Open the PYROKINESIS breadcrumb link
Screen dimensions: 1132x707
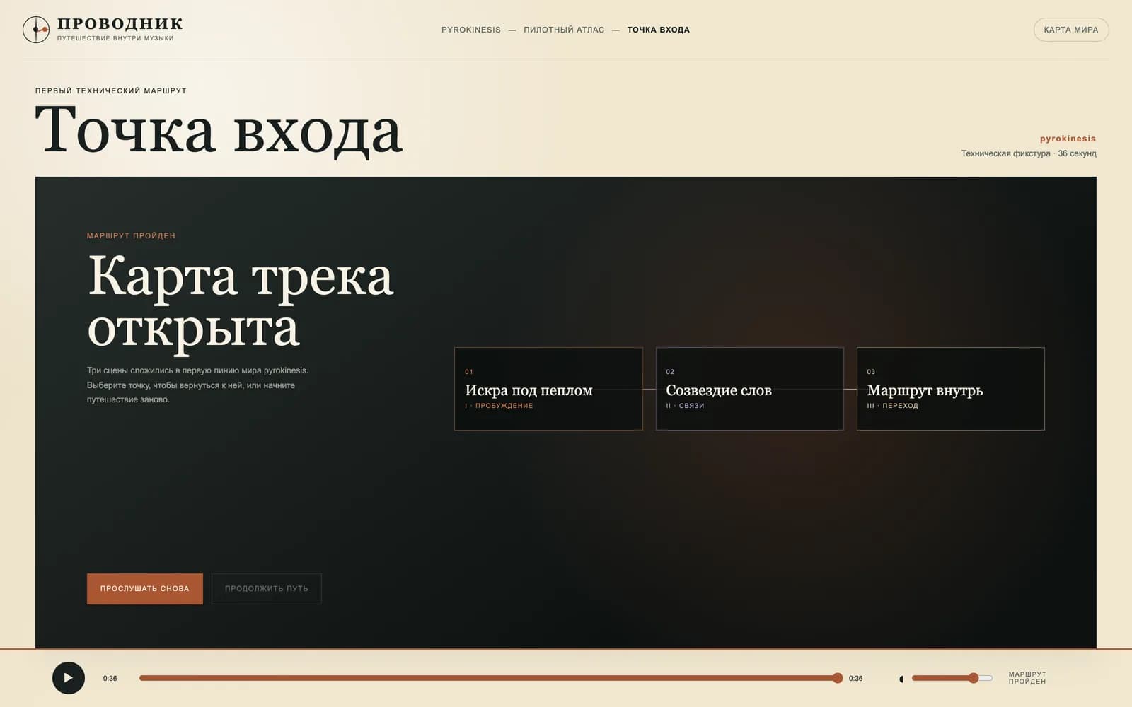[471, 30]
